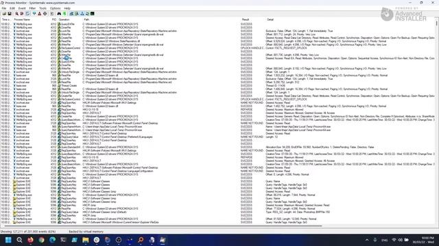Open the Filter dialog funnel icon
This screenshot has height=246, width=439.
(x=34, y=14)
